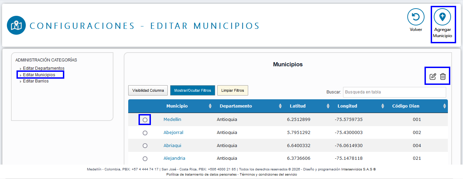Screen dimensions: 463x179
Task: Click the delete trash can icon
Action: pyautogui.click(x=443, y=77)
